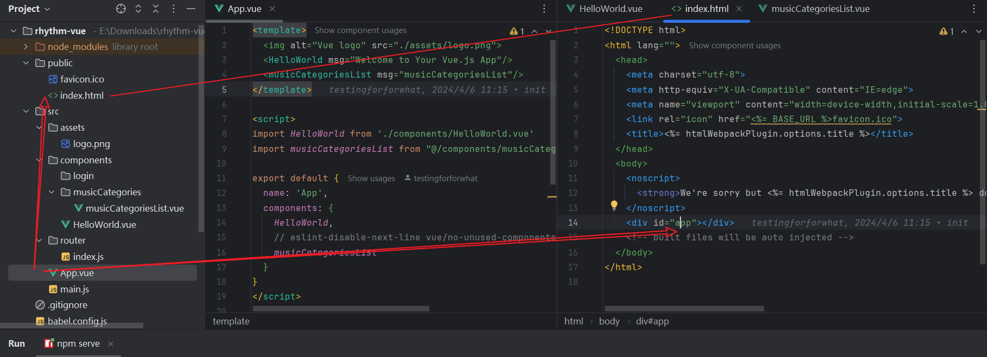The width and height of the screenshot is (987, 357).
Task: Collapse the public folder in tree
Action: click(26, 63)
